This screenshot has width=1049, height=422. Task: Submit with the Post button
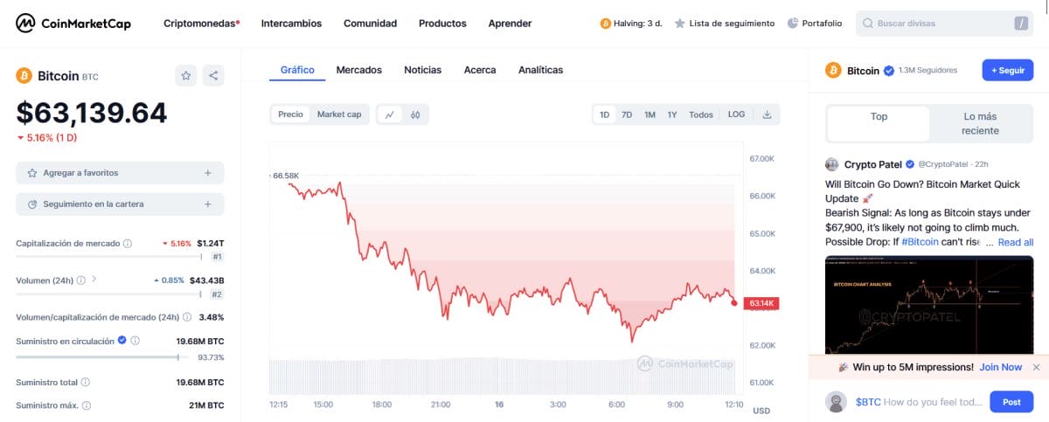(x=1011, y=402)
